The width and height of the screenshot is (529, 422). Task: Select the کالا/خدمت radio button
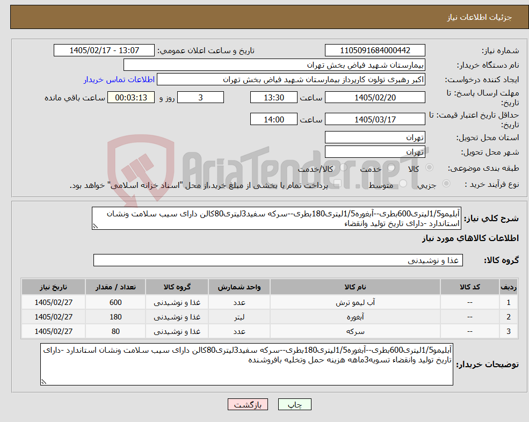pyautogui.click(x=343, y=168)
